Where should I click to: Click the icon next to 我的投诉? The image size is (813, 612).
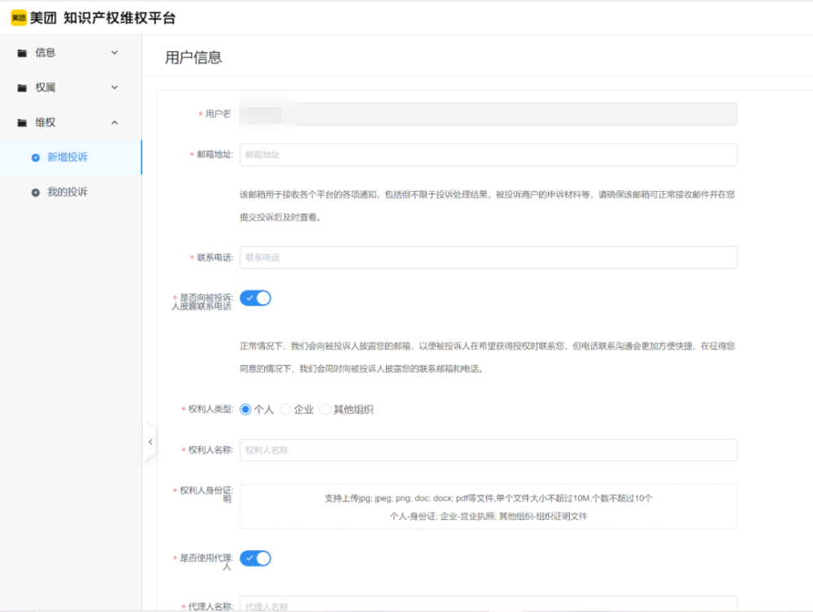tap(35, 193)
